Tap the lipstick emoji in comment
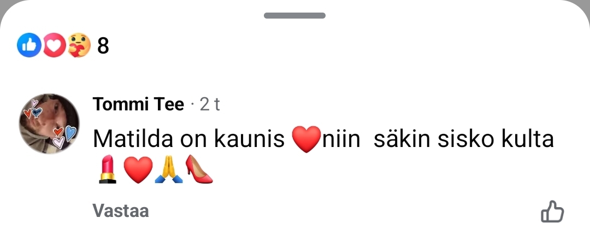Image resolution: width=590 pixels, height=241 pixels. (x=107, y=169)
